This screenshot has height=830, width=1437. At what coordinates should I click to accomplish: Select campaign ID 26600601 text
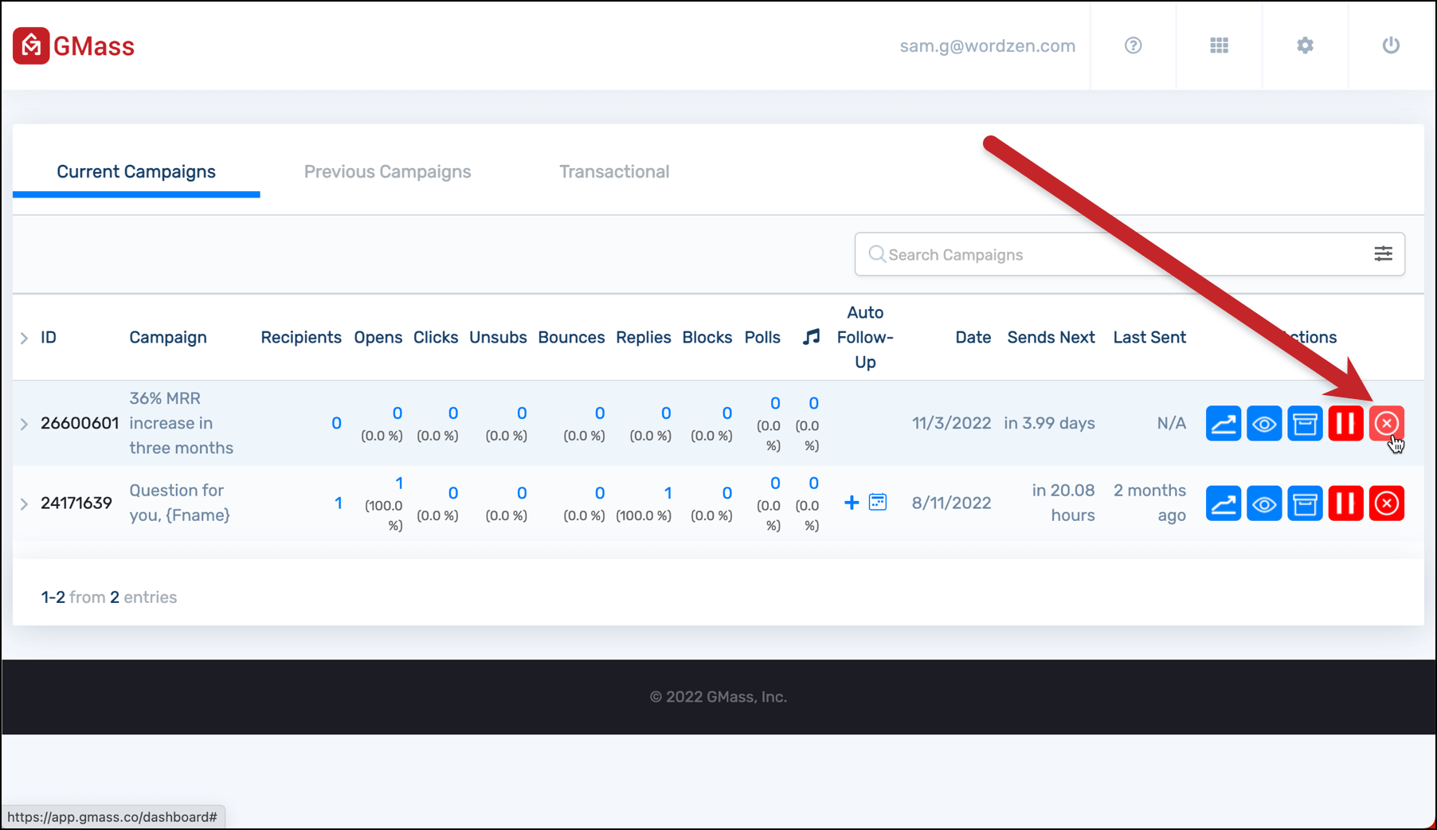point(80,423)
